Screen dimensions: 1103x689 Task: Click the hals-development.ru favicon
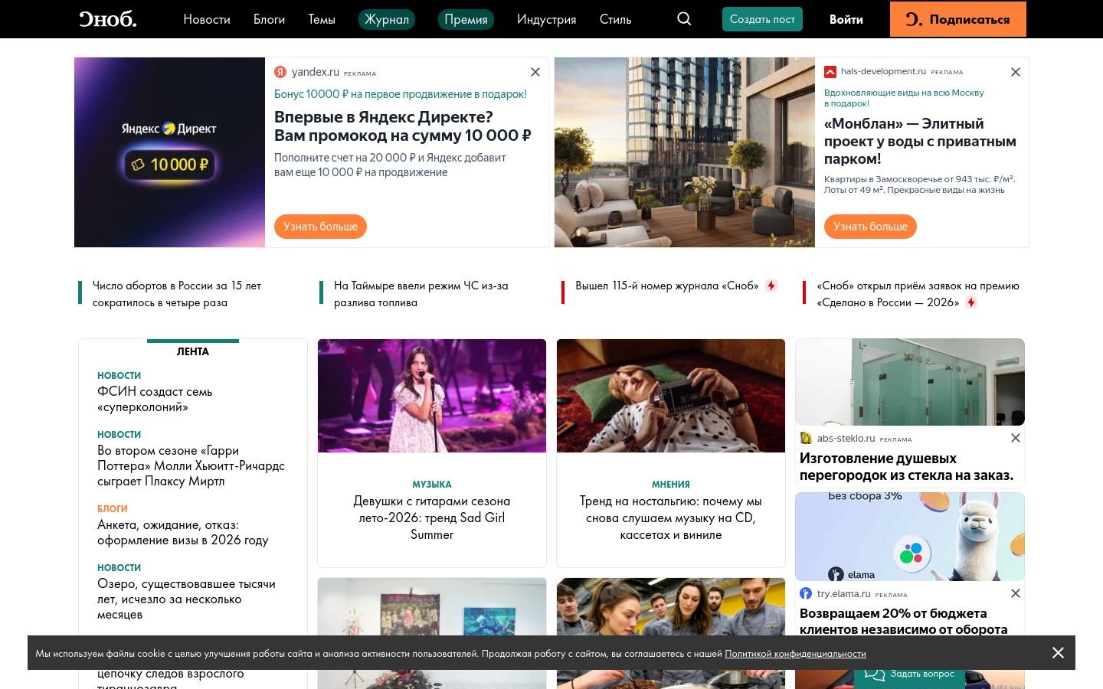pyautogui.click(x=830, y=72)
